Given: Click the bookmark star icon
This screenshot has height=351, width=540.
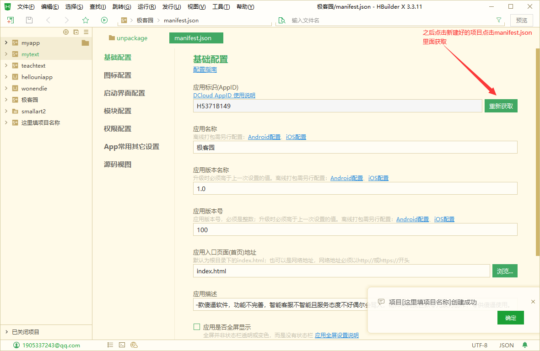Looking at the screenshot, I should pyautogui.click(x=86, y=20).
